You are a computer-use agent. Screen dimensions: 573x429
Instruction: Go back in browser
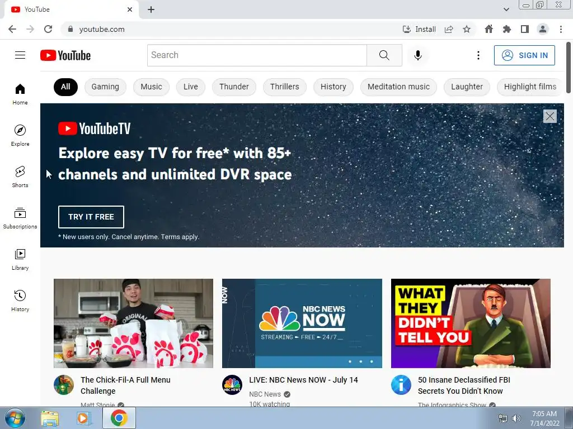pyautogui.click(x=12, y=29)
